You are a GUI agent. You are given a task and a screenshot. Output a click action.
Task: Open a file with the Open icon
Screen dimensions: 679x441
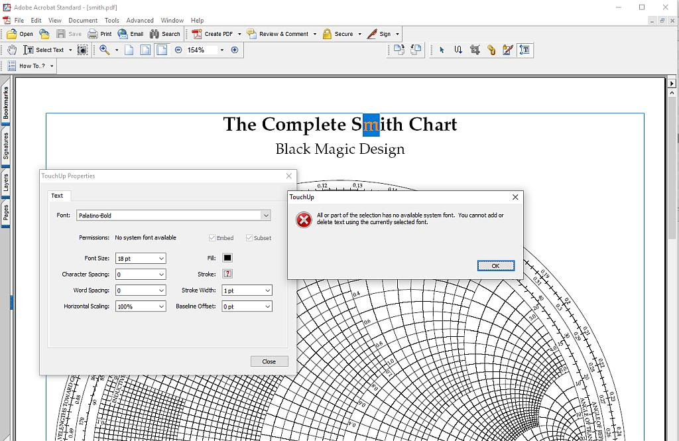pyautogui.click(x=12, y=34)
